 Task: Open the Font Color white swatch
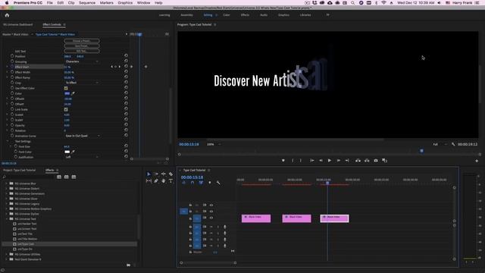(67, 152)
